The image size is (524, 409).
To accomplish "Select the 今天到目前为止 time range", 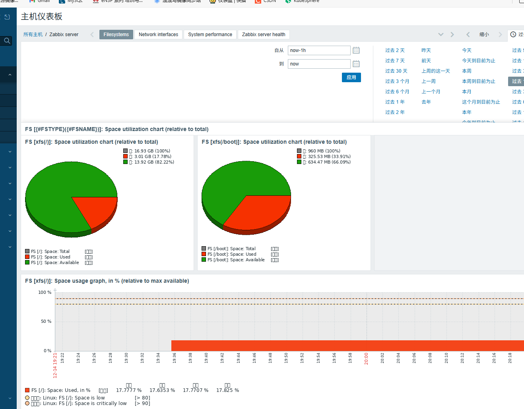I will pyautogui.click(x=479, y=61).
